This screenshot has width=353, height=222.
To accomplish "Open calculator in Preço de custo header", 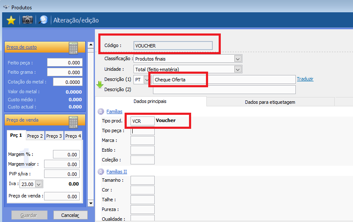I will 73,47.
